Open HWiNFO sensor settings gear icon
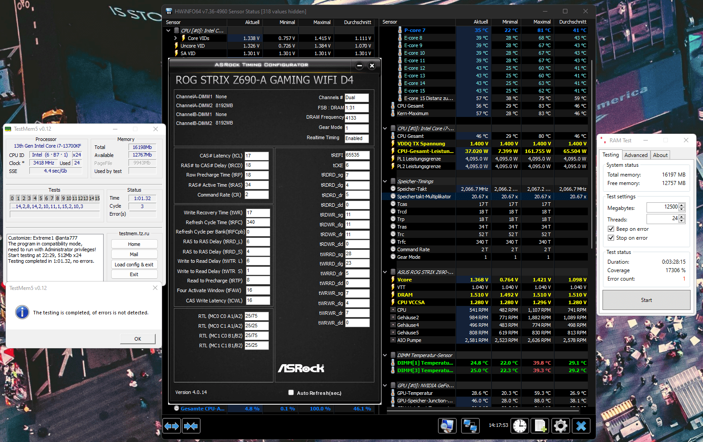 point(561,426)
